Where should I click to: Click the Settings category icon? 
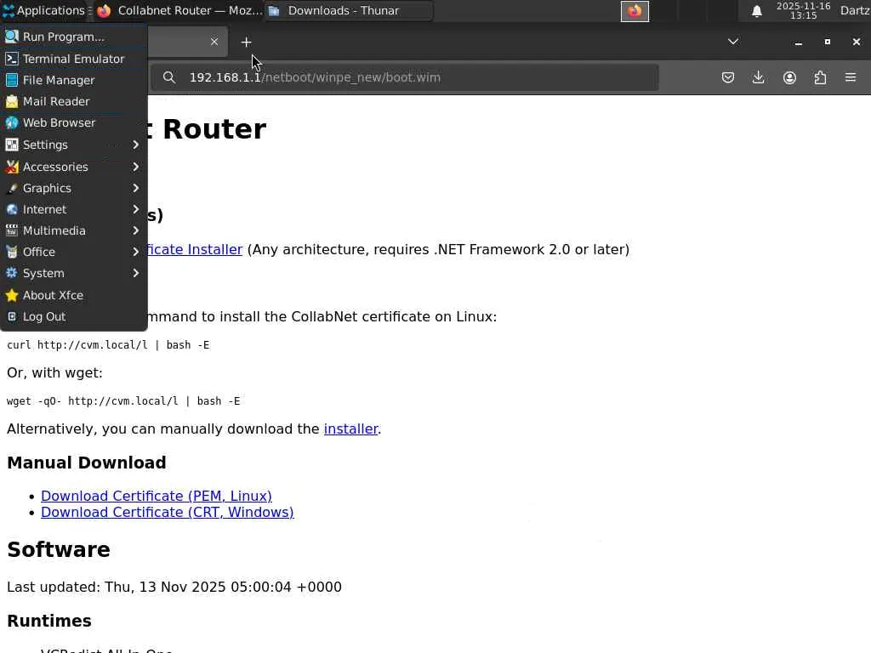12,145
